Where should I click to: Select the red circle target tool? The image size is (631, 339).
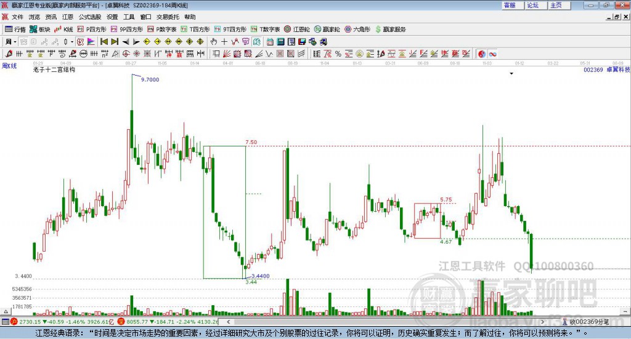126,54
